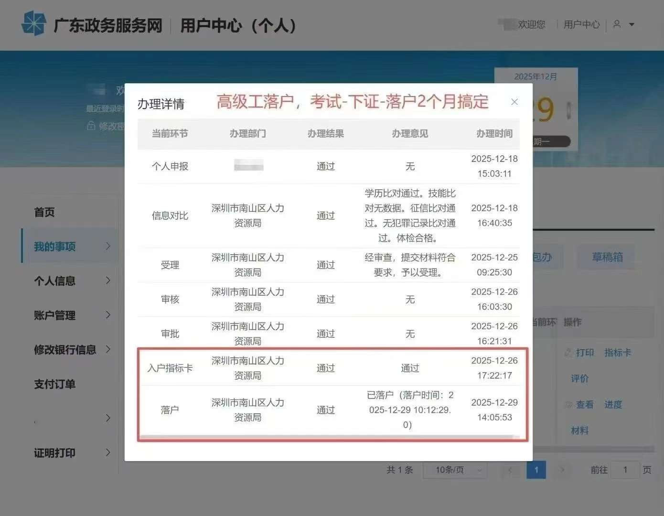Open the user account dropdown caret
Viewport: 664px width, 516px height.
point(632,24)
